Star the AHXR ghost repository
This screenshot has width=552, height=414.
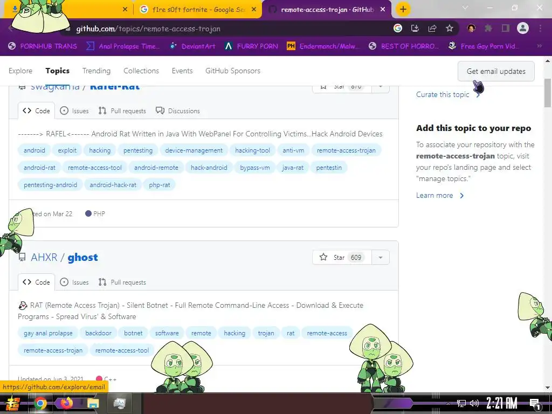[341, 257]
